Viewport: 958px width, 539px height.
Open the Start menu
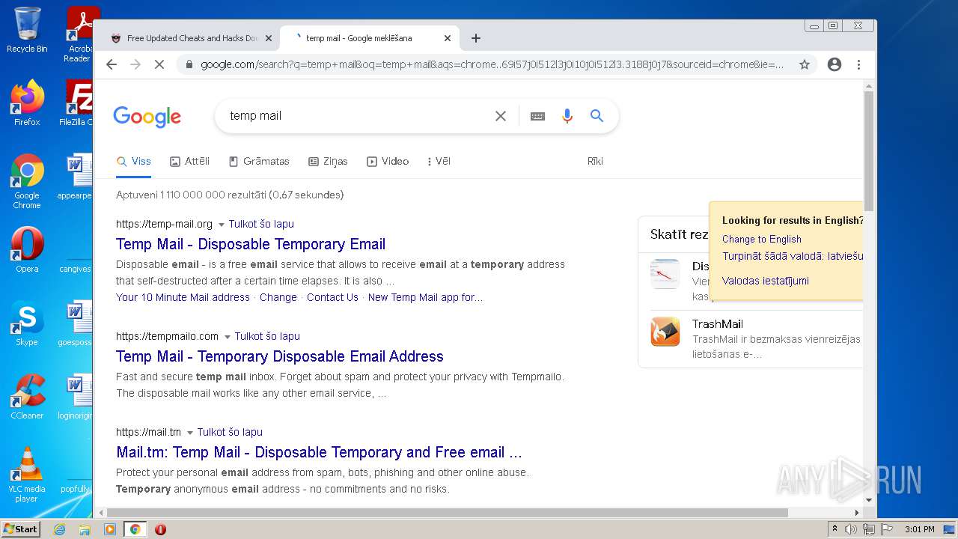point(20,529)
